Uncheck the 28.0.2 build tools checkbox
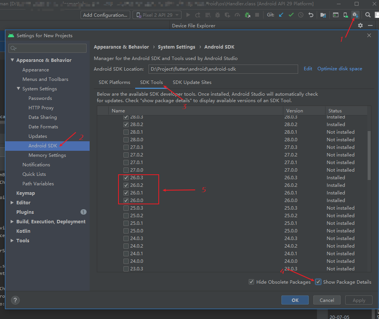379x319 pixels. (x=126, y=125)
